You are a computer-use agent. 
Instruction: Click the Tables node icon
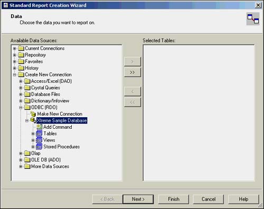coord(39,134)
